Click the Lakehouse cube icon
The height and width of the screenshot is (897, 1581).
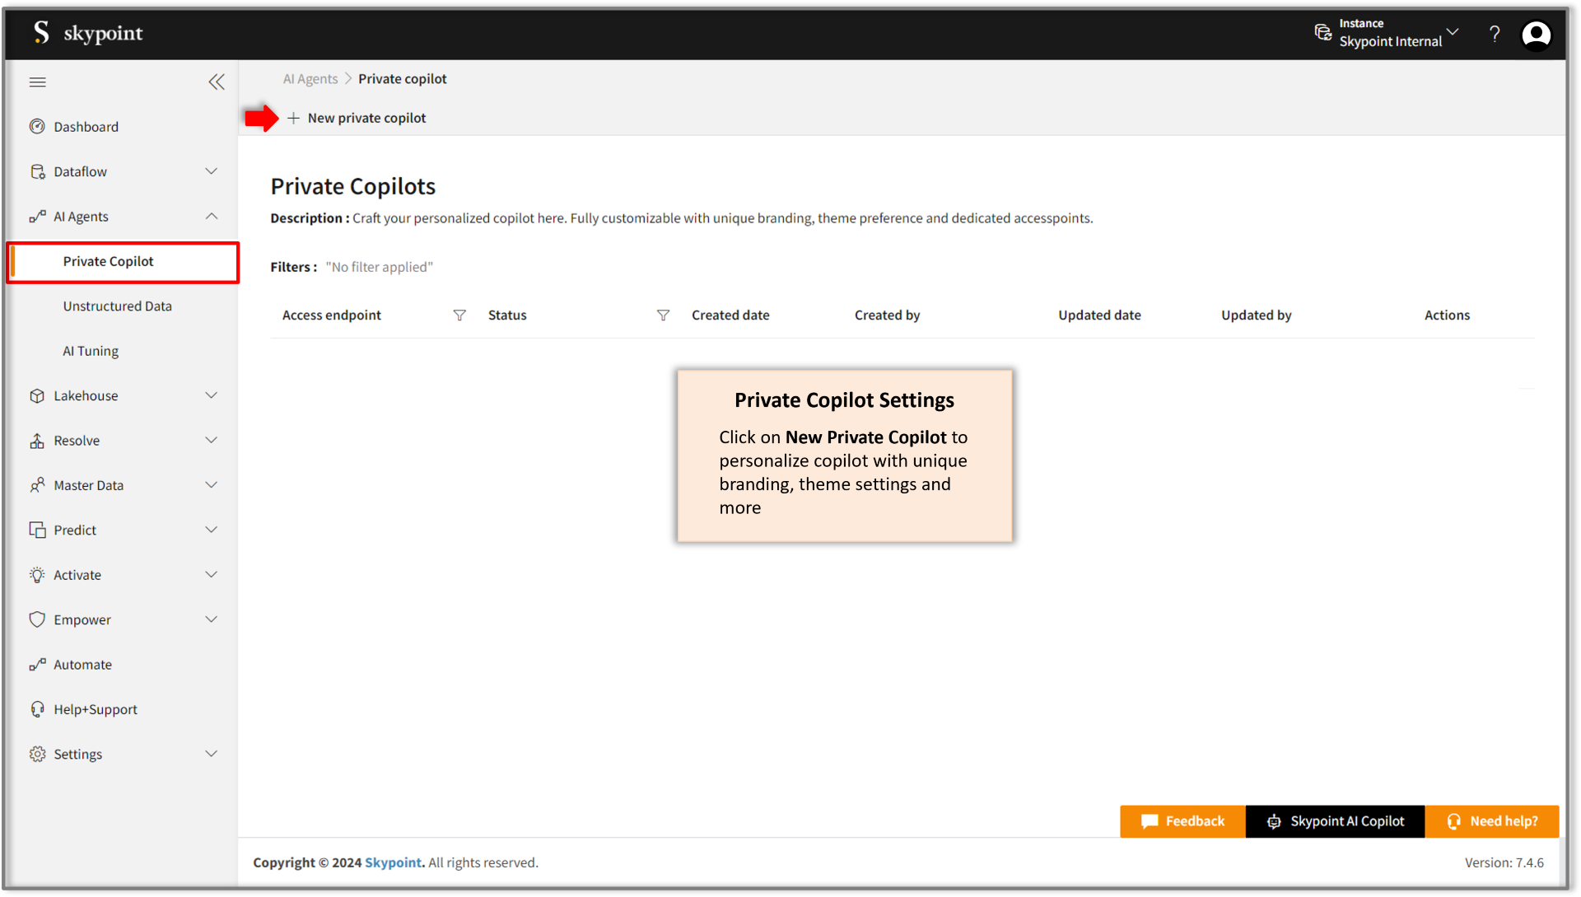37,396
